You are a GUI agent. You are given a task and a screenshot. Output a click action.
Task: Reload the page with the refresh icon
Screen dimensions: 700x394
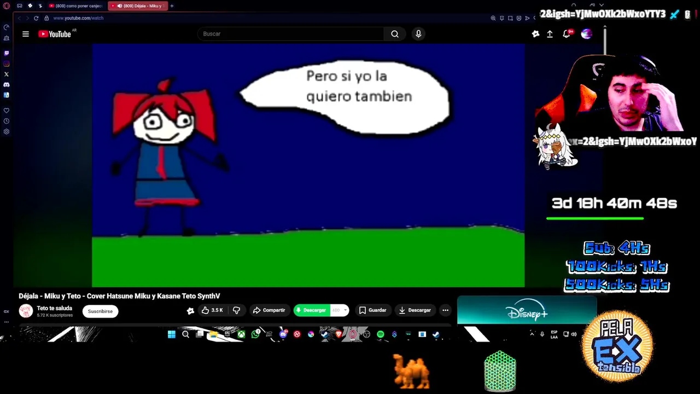click(36, 18)
